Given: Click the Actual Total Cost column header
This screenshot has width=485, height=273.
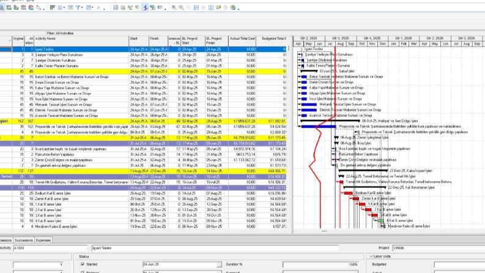Looking at the screenshot, I should point(242,41).
